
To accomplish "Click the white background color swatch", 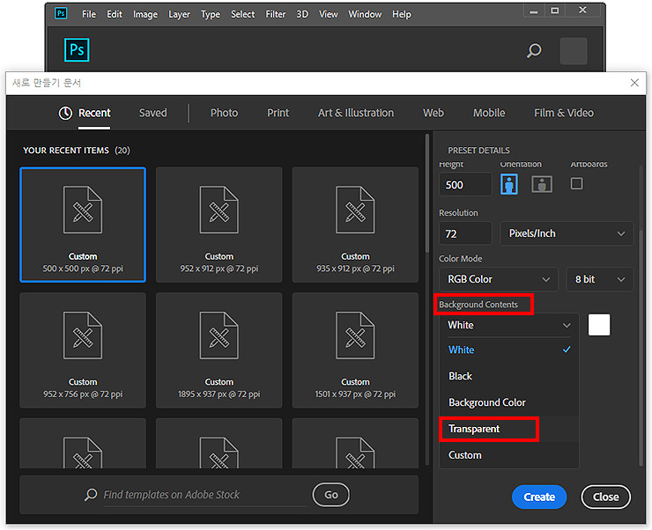I will pos(599,325).
